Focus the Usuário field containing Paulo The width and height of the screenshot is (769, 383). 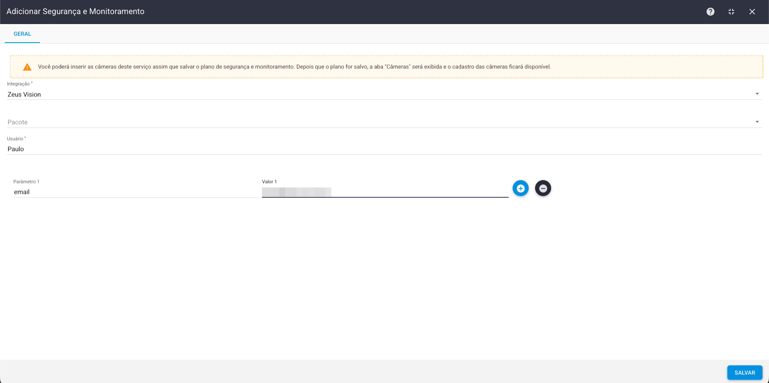coord(384,149)
